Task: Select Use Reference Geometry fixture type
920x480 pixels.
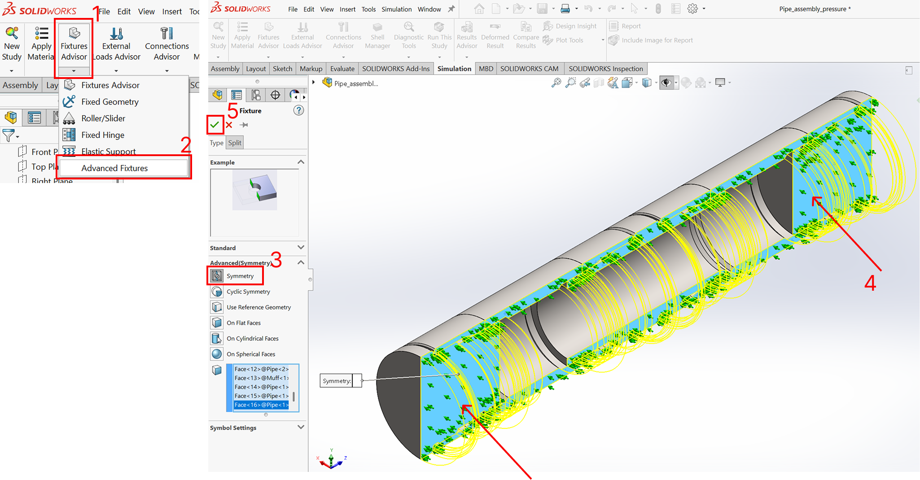Action: tap(251, 307)
